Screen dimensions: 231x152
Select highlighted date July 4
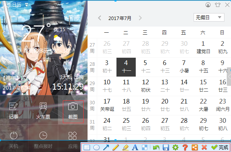point(126,67)
